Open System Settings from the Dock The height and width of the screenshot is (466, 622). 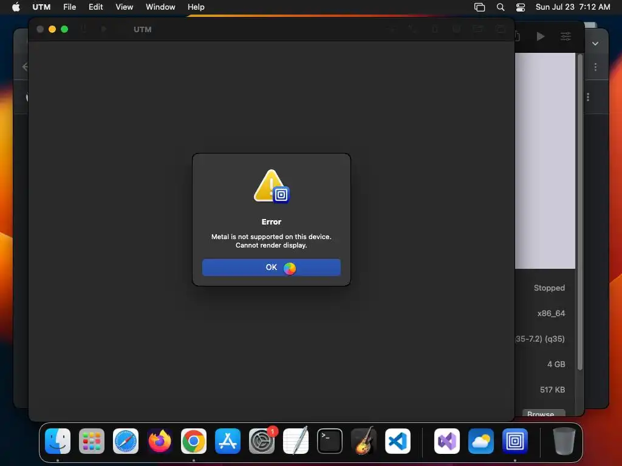point(262,441)
